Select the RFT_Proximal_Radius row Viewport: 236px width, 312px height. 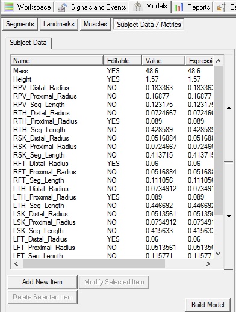pyautogui.click(x=113, y=172)
